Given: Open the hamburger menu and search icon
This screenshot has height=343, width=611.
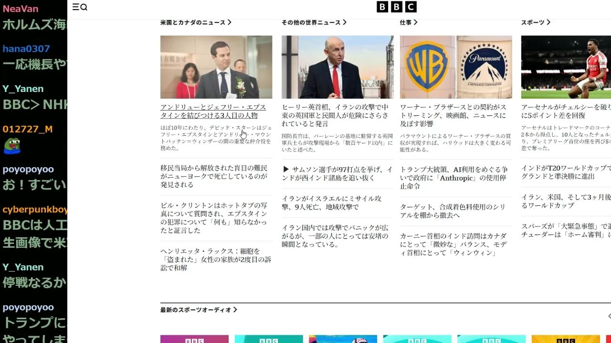Looking at the screenshot, I should 80,7.
